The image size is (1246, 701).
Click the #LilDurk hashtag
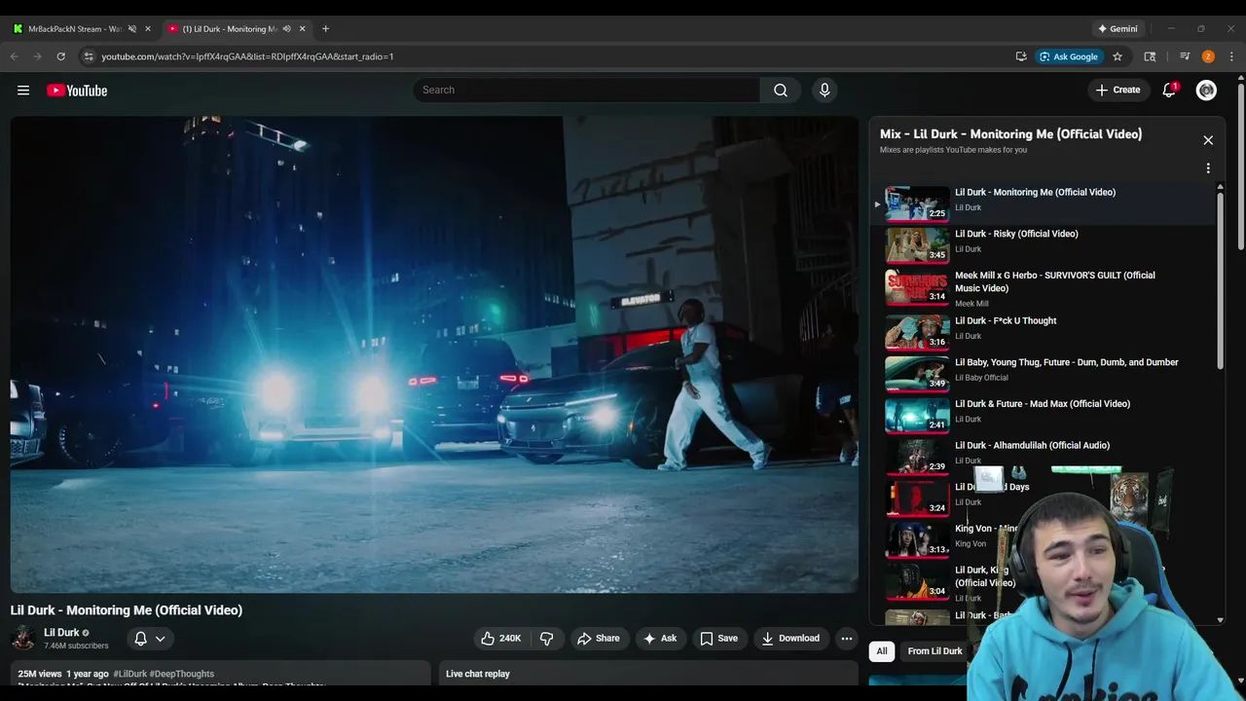129,674
